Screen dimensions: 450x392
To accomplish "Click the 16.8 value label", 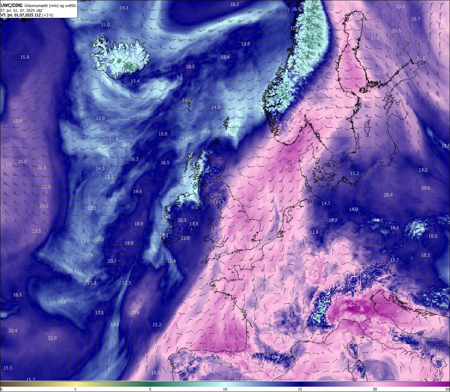I will pyautogui.click(x=296, y=9).
